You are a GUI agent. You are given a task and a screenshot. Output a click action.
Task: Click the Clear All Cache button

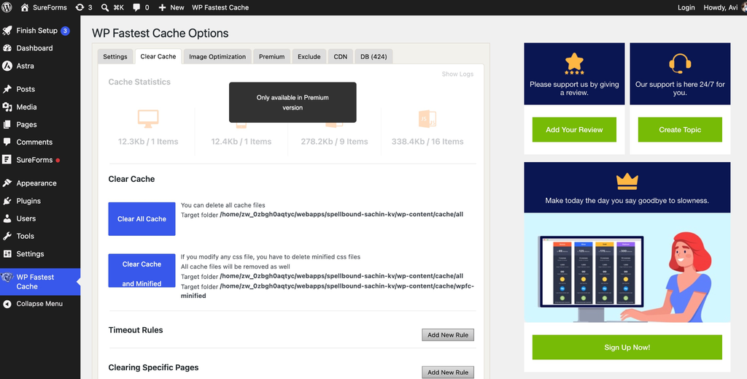point(142,219)
